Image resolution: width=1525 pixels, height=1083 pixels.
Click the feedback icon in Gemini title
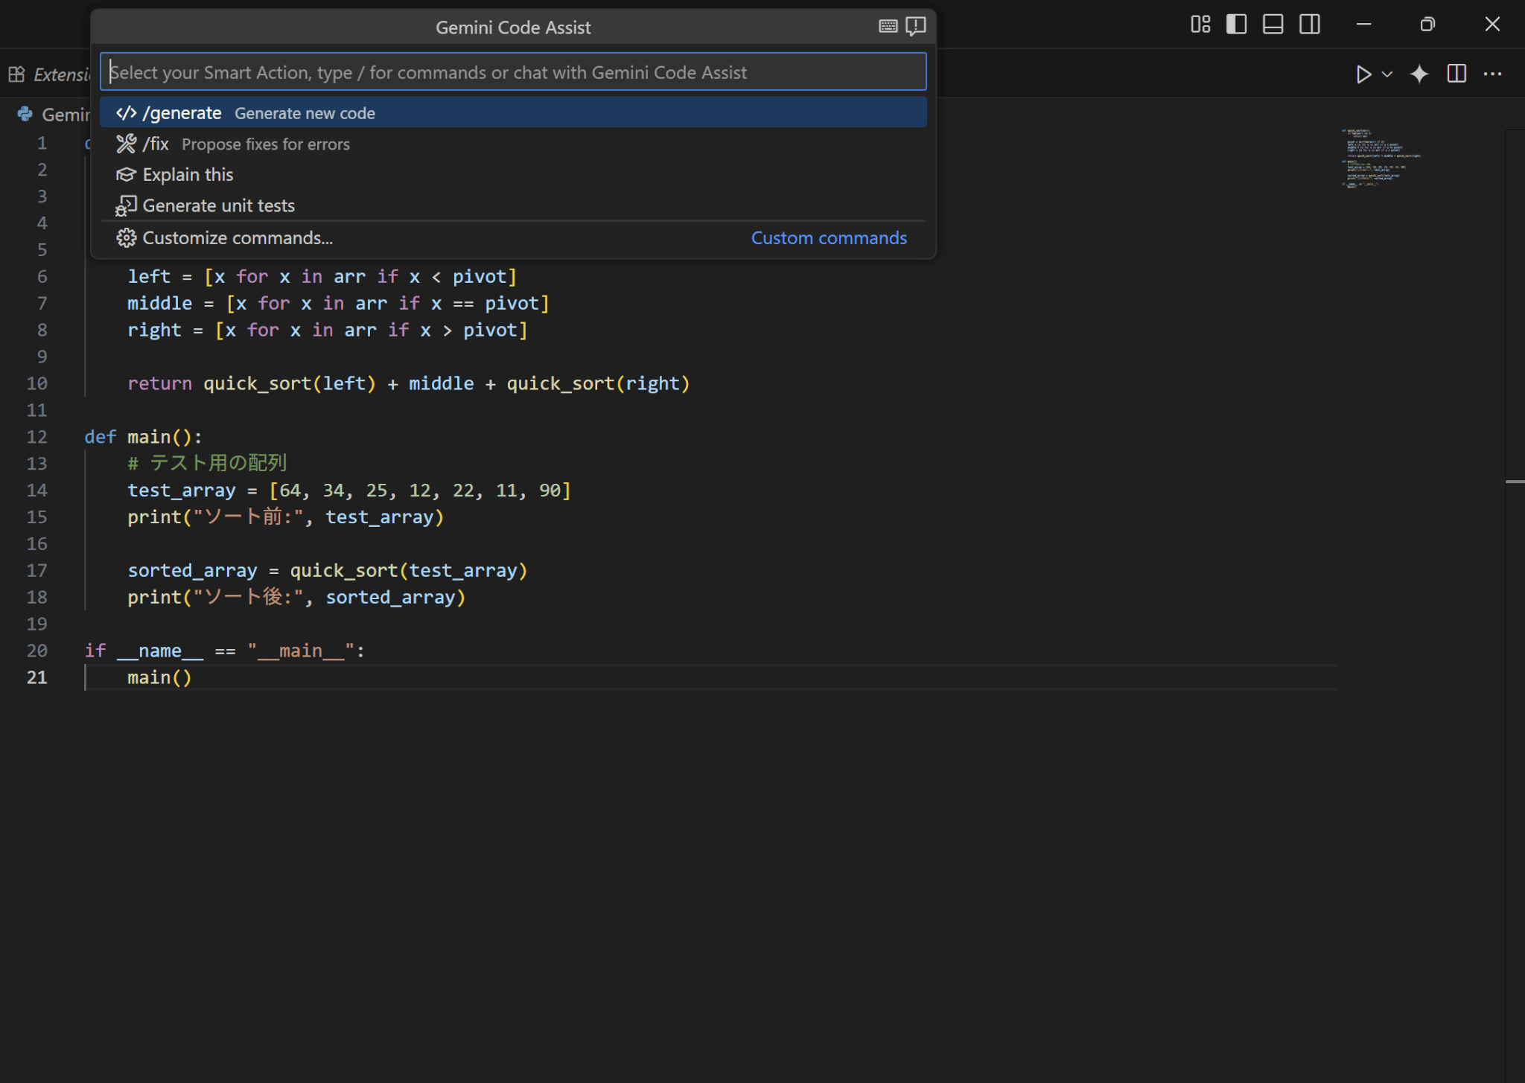[x=915, y=26]
